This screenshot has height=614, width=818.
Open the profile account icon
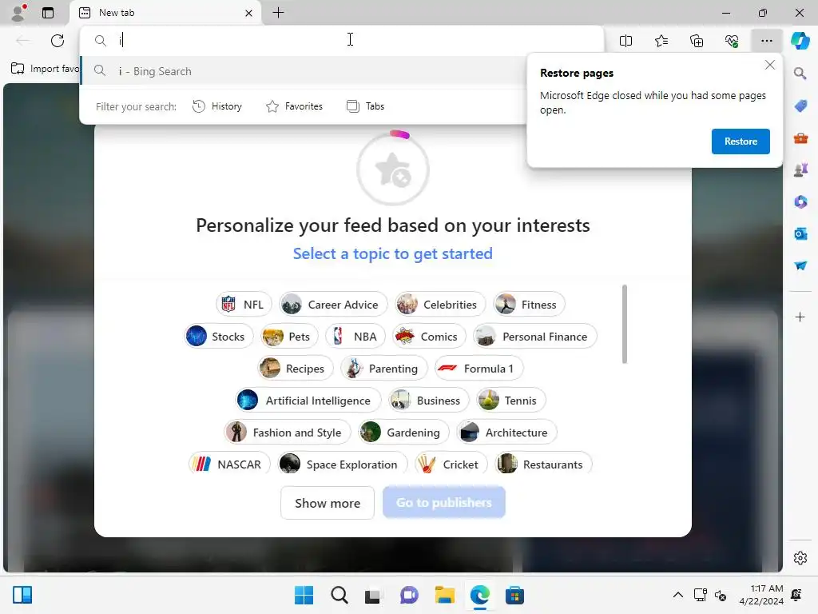pos(19,13)
